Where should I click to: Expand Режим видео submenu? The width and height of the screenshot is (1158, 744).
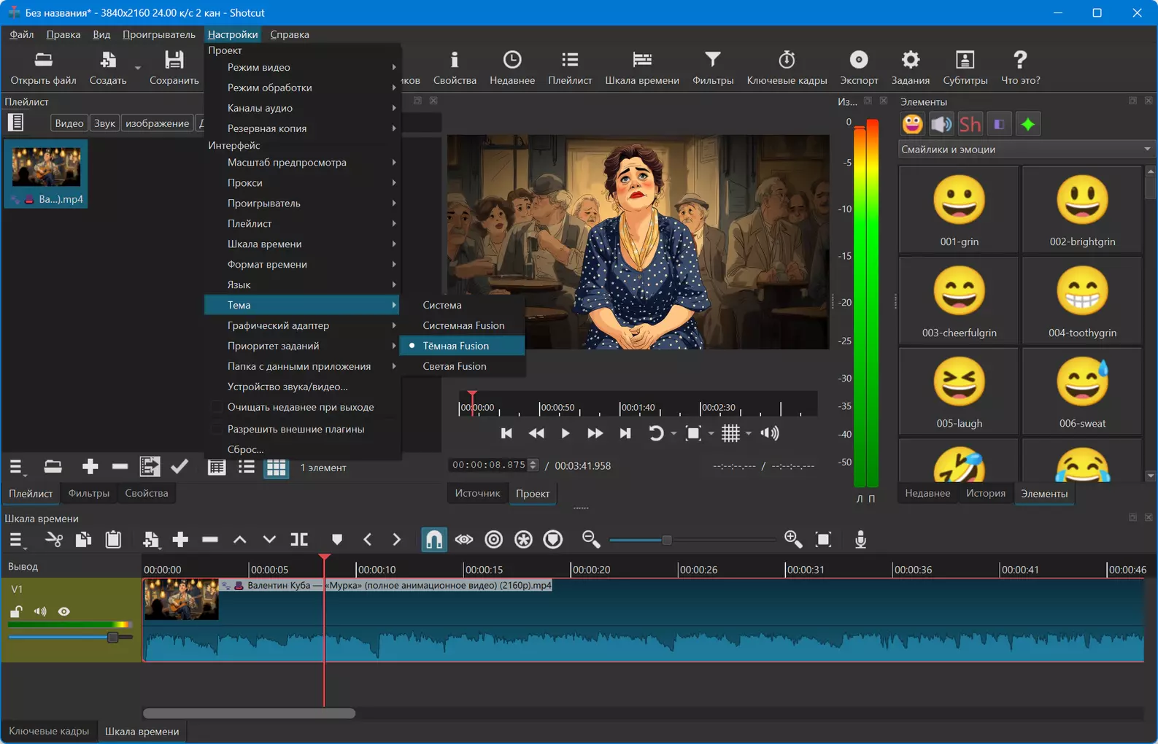(302, 67)
